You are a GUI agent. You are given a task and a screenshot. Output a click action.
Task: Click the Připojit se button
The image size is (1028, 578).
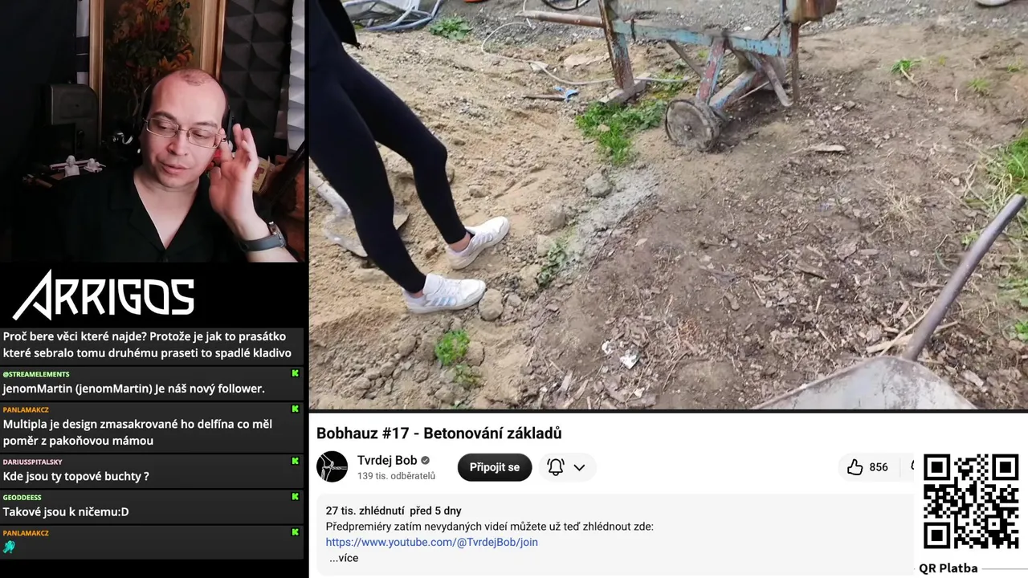[x=495, y=467]
